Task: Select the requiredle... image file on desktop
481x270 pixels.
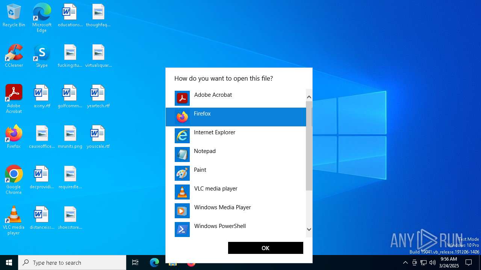Action: (x=70, y=178)
